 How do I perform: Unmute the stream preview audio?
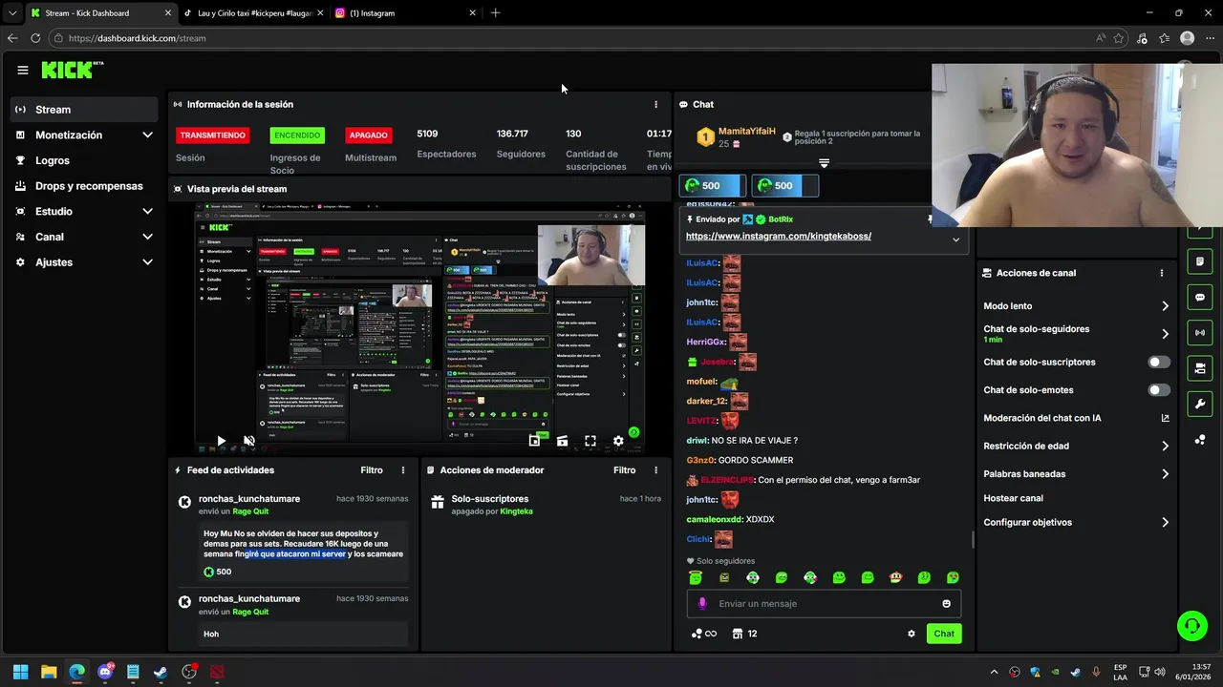[x=248, y=441]
